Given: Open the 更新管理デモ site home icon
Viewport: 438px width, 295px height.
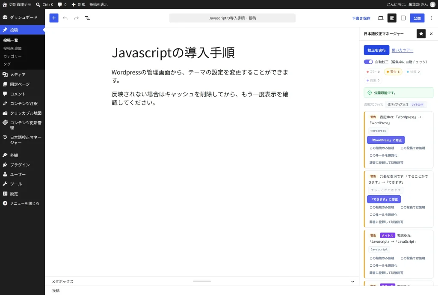Looking at the screenshot, I should point(17,4).
